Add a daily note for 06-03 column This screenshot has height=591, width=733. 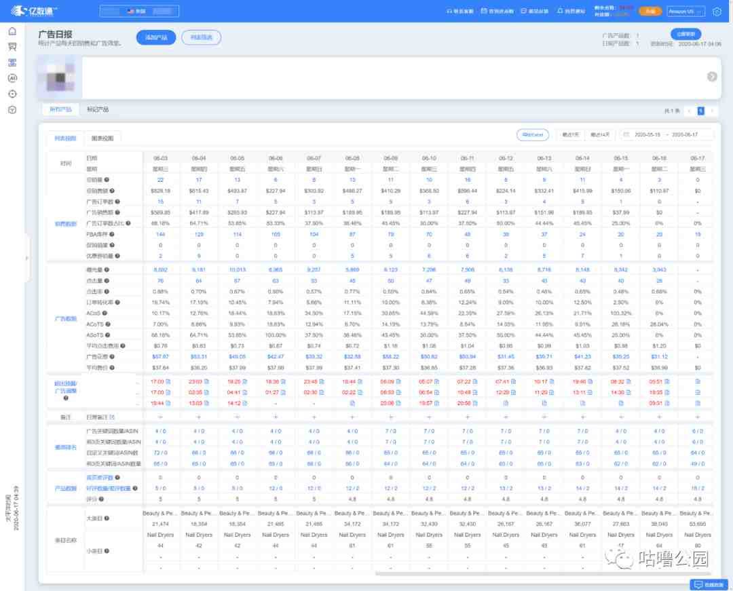160,417
